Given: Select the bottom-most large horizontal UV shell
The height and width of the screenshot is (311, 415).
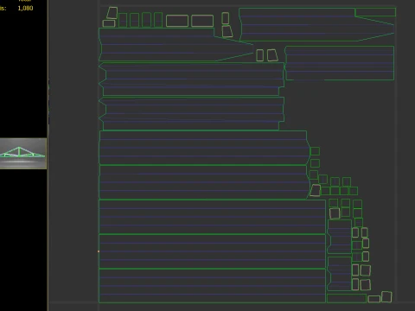Looking at the screenshot, I should pos(212,286).
